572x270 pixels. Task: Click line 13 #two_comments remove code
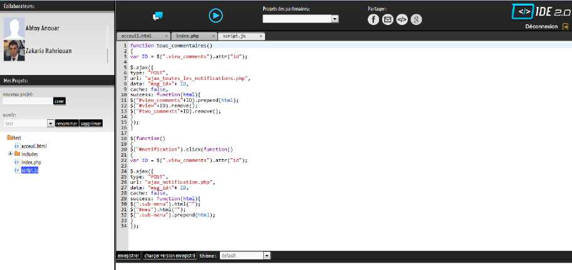[175, 111]
